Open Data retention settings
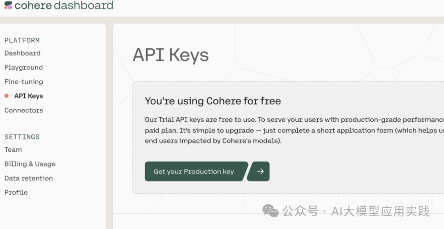This screenshot has height=229, width=444. tap(28, 178)
